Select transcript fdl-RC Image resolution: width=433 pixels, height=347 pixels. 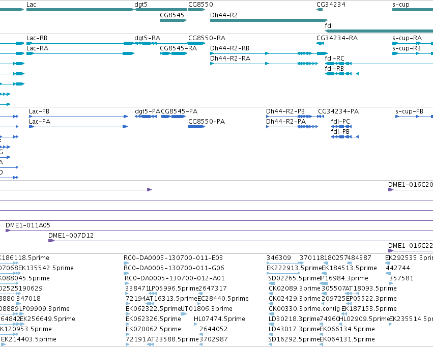click(x=379, y=64)
